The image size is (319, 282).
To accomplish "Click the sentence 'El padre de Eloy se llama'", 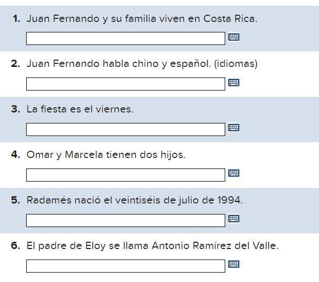I will (x=87, y=246).
